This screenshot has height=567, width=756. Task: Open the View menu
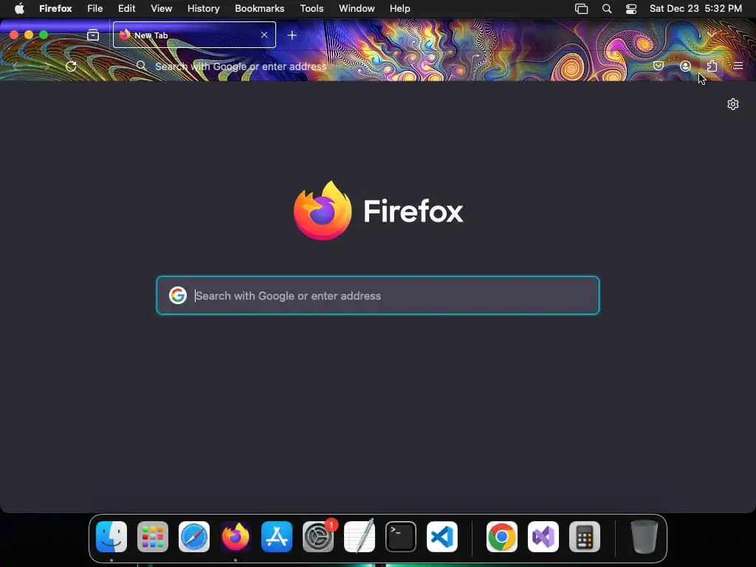pos(161,8)
